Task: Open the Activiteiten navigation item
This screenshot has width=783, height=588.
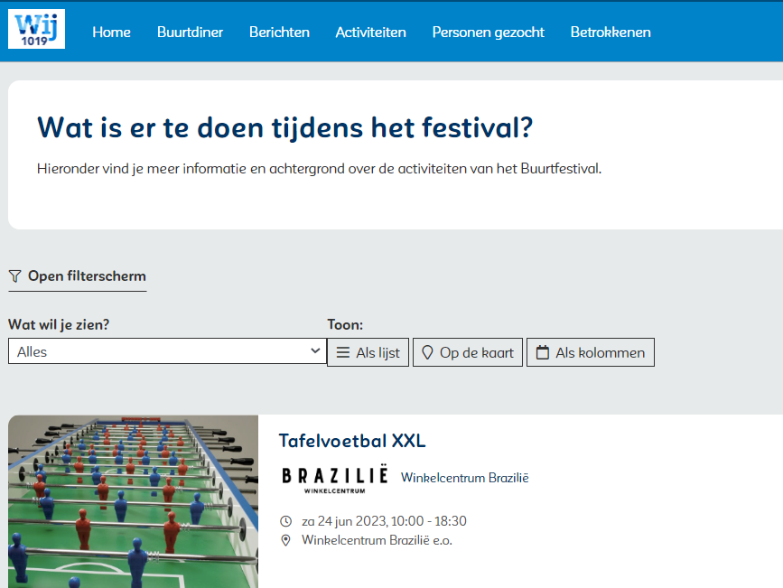Action: point(370,32)
